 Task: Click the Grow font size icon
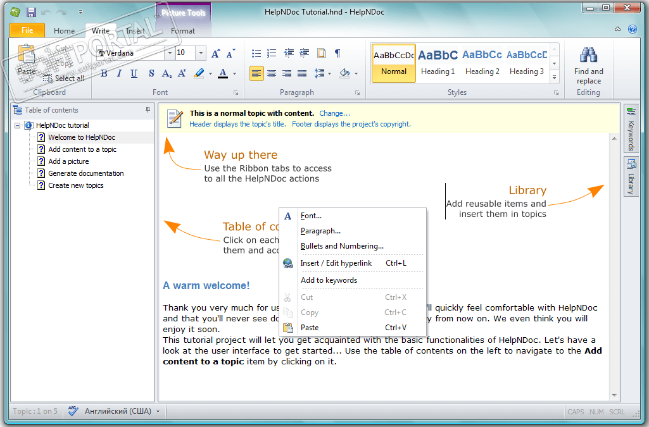coord(215,53)
